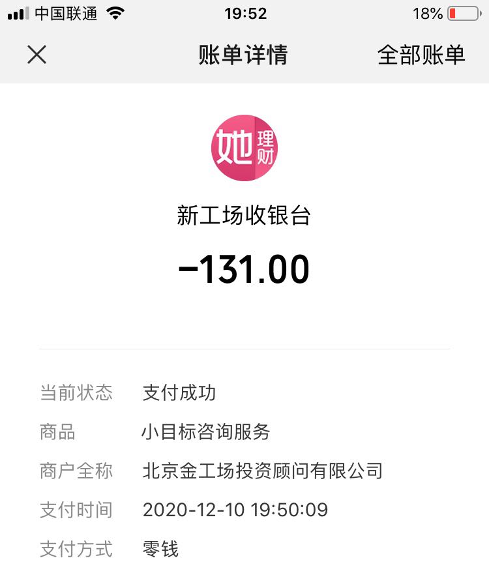Tap the 19:52 status bar clock

[x=246, y=14]
